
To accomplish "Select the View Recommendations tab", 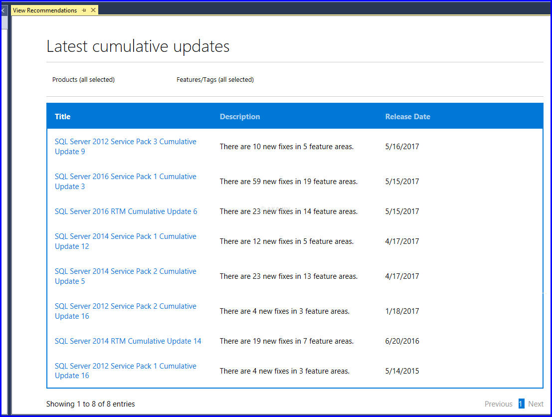I will [45, 10].
